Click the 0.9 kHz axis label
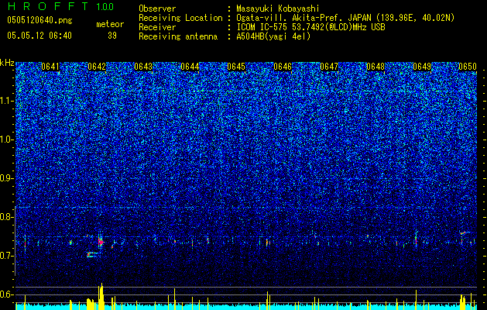The image size is (487, 310). click(x=6, y=178)
